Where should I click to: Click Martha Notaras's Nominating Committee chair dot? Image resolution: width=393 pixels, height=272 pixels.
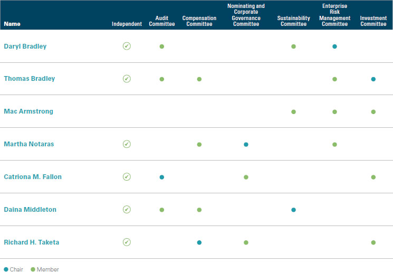[246, 144]
